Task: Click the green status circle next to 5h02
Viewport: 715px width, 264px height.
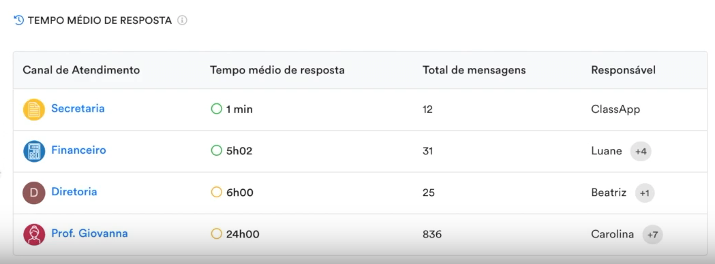Action: (217, 150)
